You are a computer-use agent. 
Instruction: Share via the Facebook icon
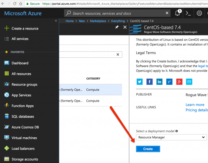pos(149,82)
